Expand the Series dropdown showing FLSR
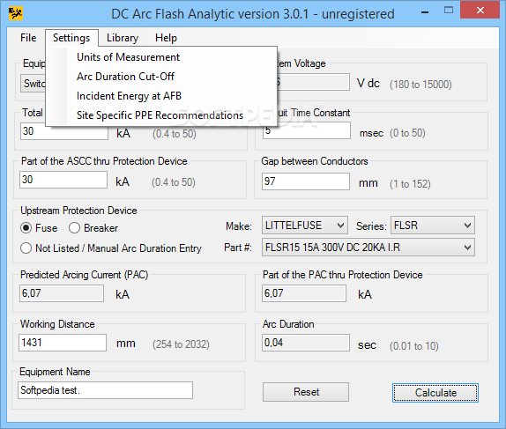The width and height of the screenshot is (506, 429). tap(433, 226)
